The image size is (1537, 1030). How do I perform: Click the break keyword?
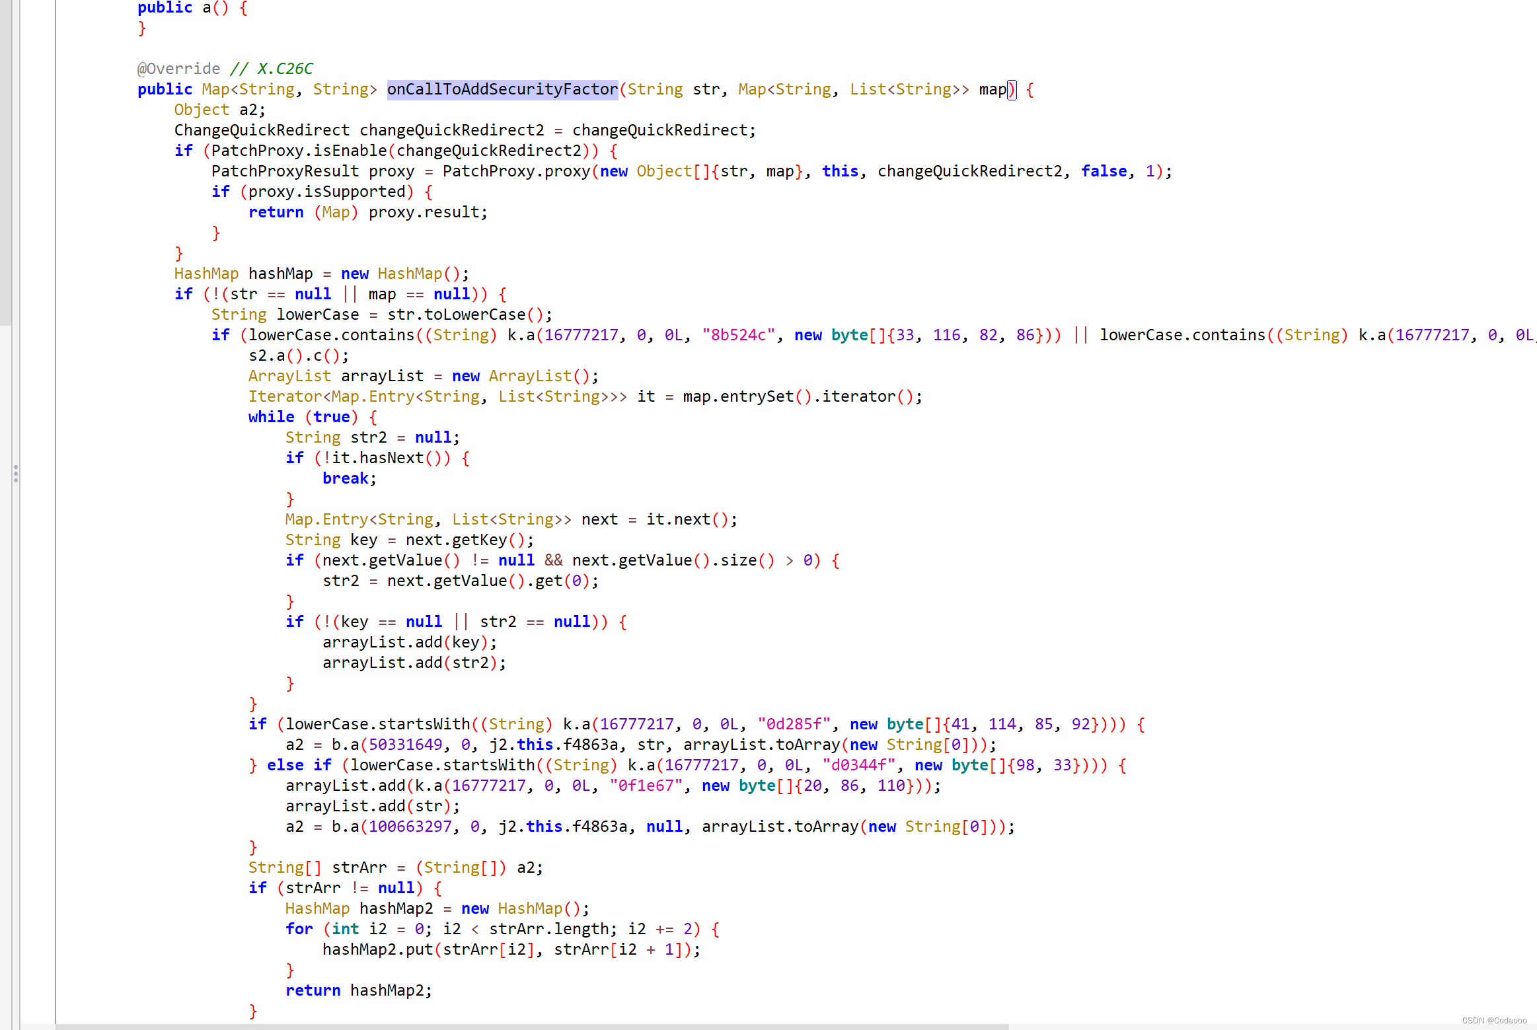click(345, 478)
